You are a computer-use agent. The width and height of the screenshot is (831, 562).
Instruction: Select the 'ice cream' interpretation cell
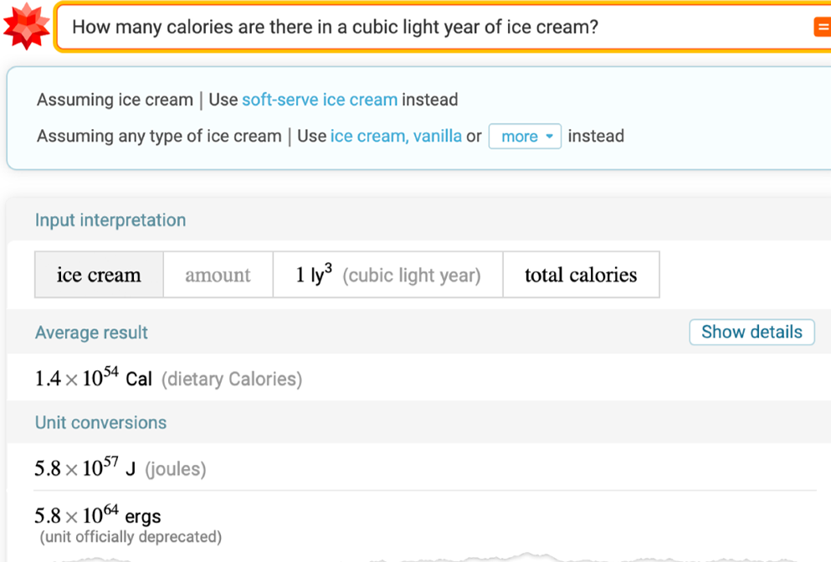[99, 275]
